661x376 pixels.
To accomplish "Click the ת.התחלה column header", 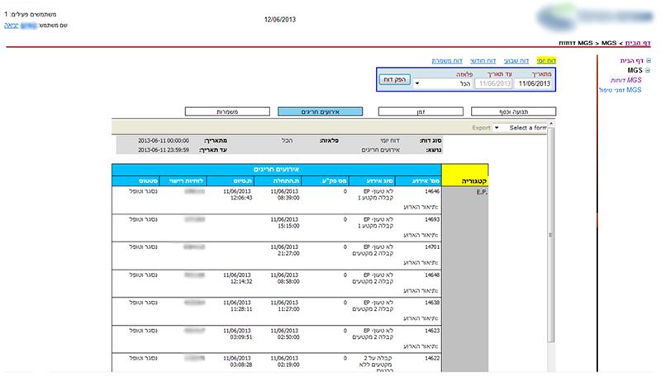I will pos(278,181).
